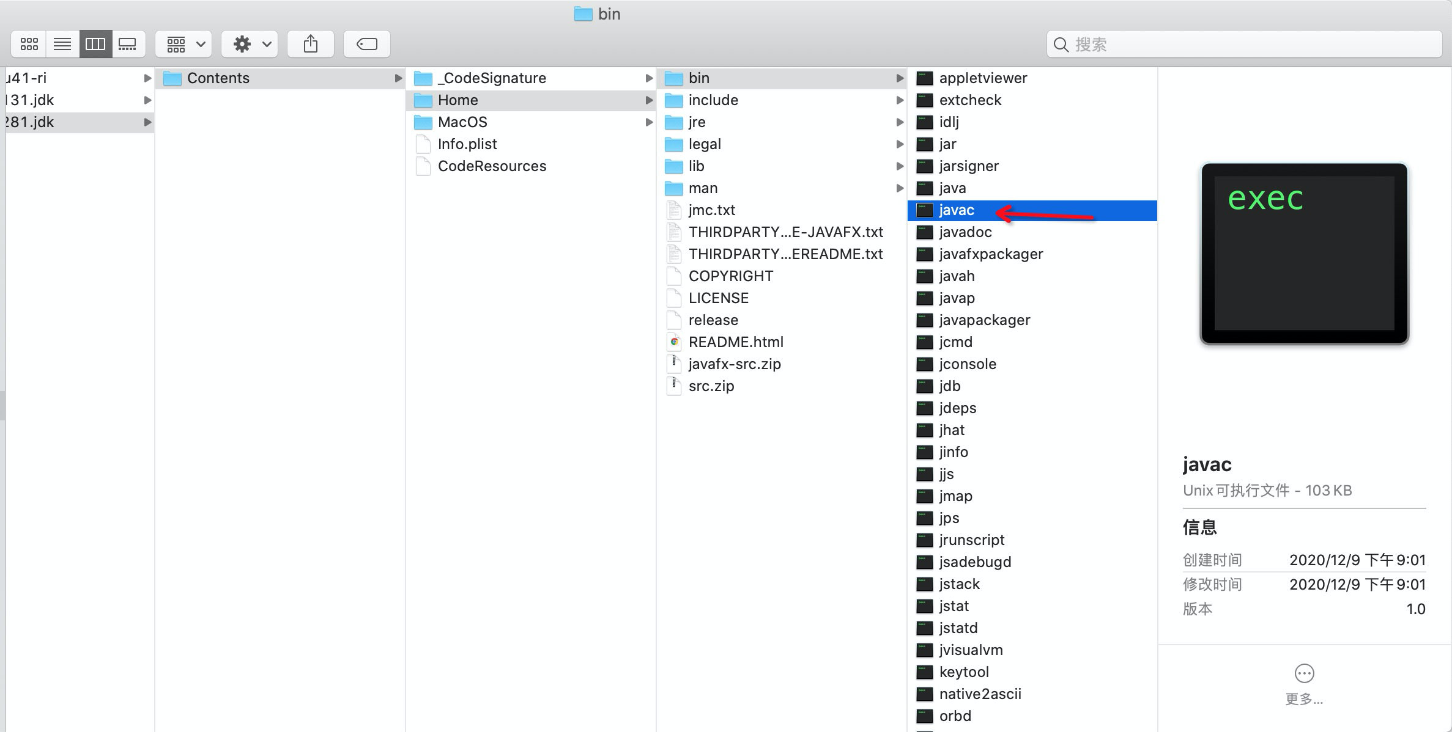
Task: Open the include folder
Action: click(x=713, y=100)
